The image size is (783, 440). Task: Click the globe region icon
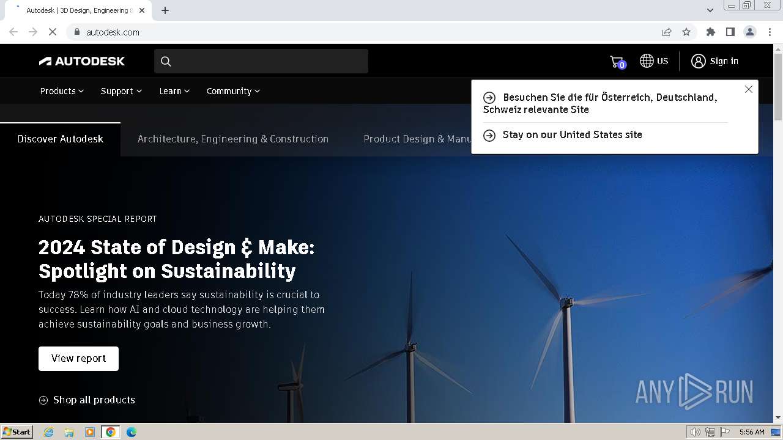pyautogui.click(x=647, y=61)
